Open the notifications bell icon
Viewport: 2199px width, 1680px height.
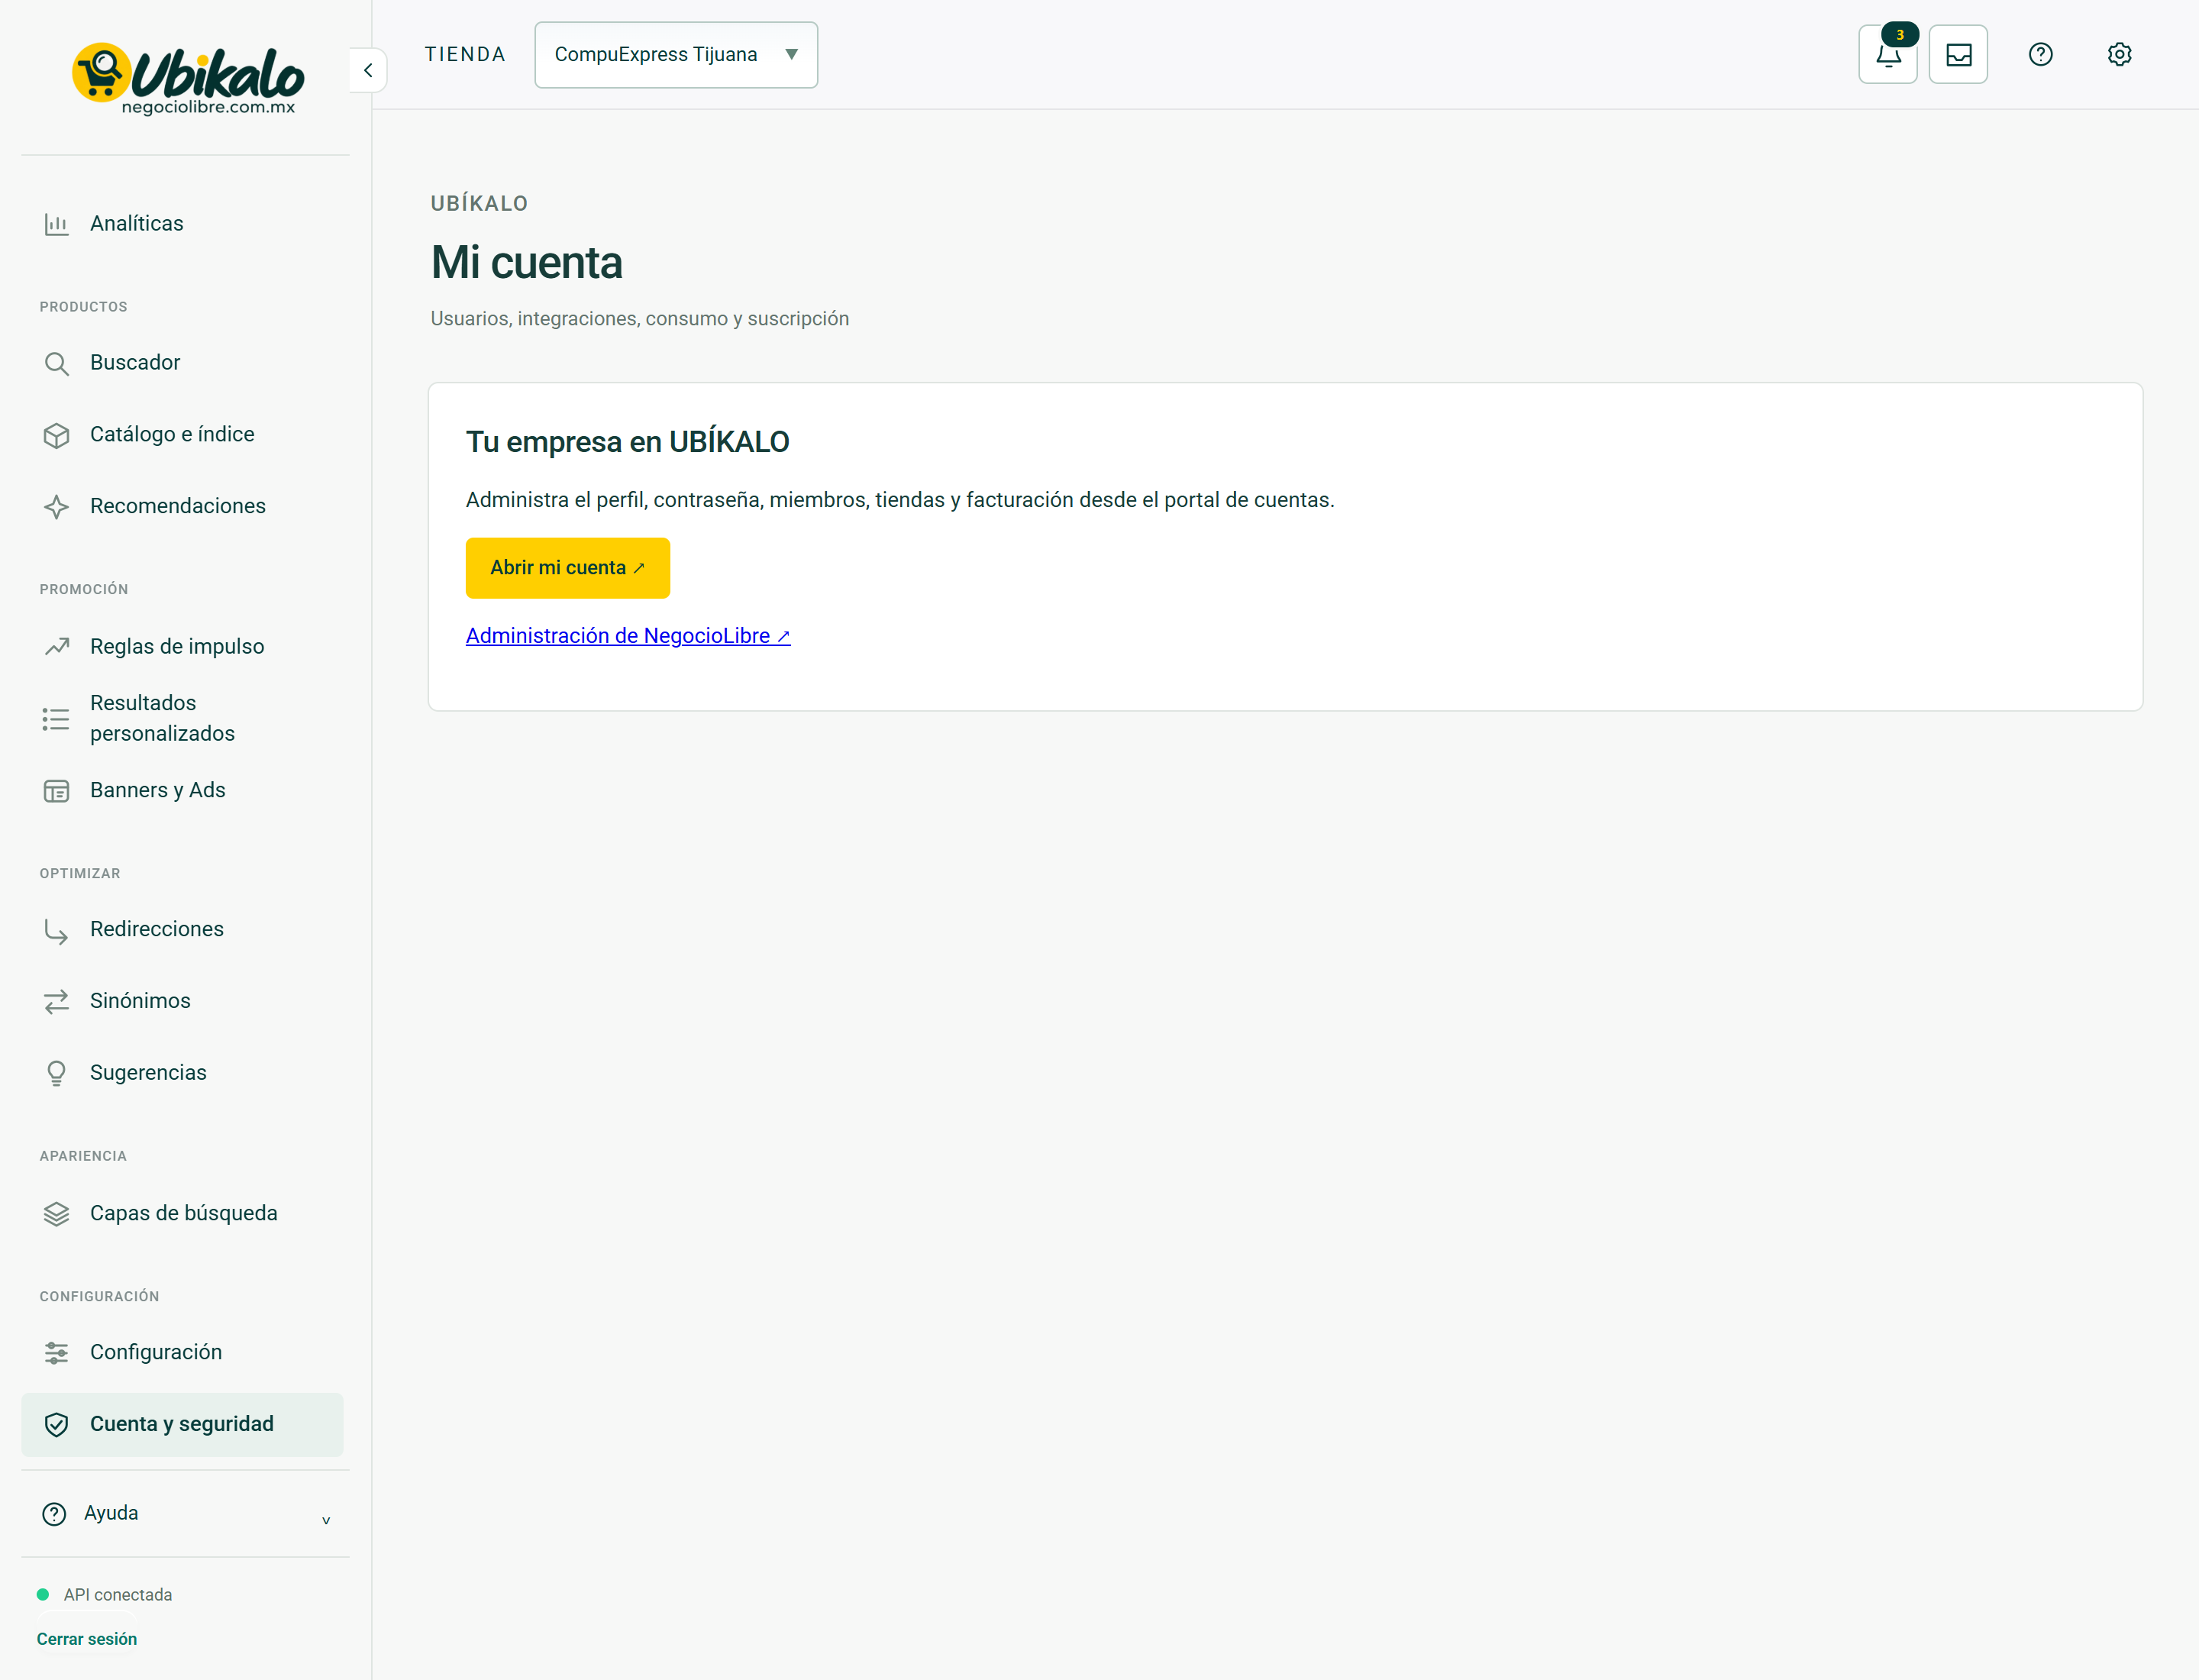point(1887,55)
